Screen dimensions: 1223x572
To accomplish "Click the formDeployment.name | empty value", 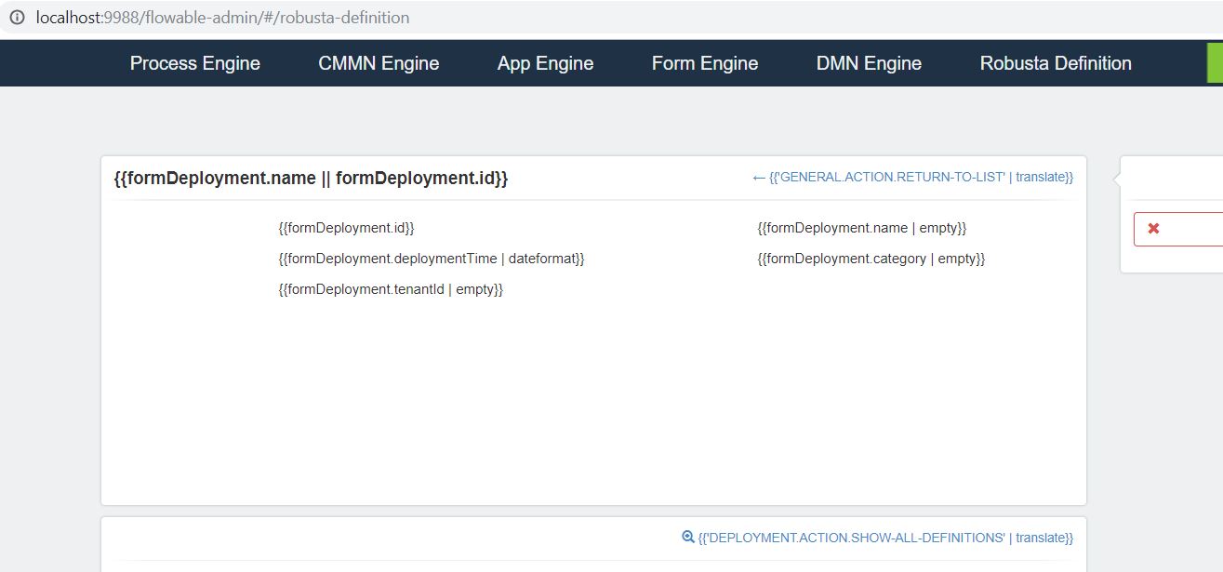I will pyautogui.click(x=862, y=228).
